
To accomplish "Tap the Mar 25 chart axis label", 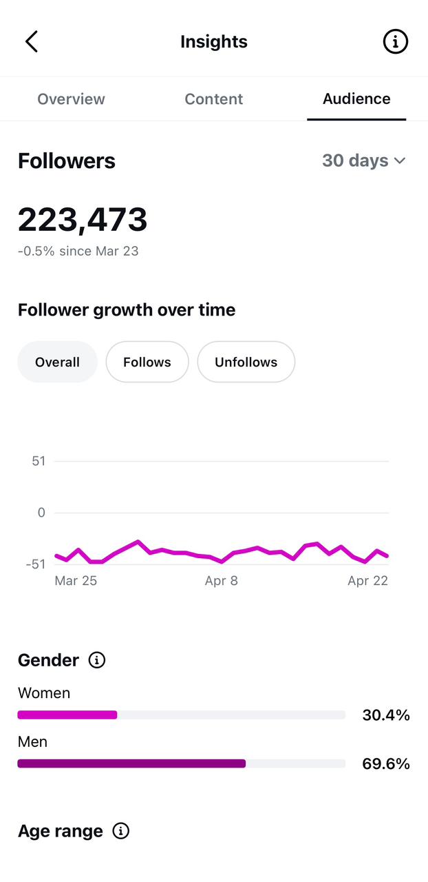I will tap(76, 581).
